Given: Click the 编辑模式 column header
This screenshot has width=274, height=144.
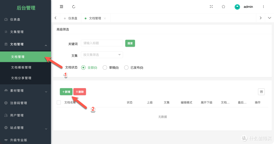Looking at the screenshot, I should pos(186,102).
